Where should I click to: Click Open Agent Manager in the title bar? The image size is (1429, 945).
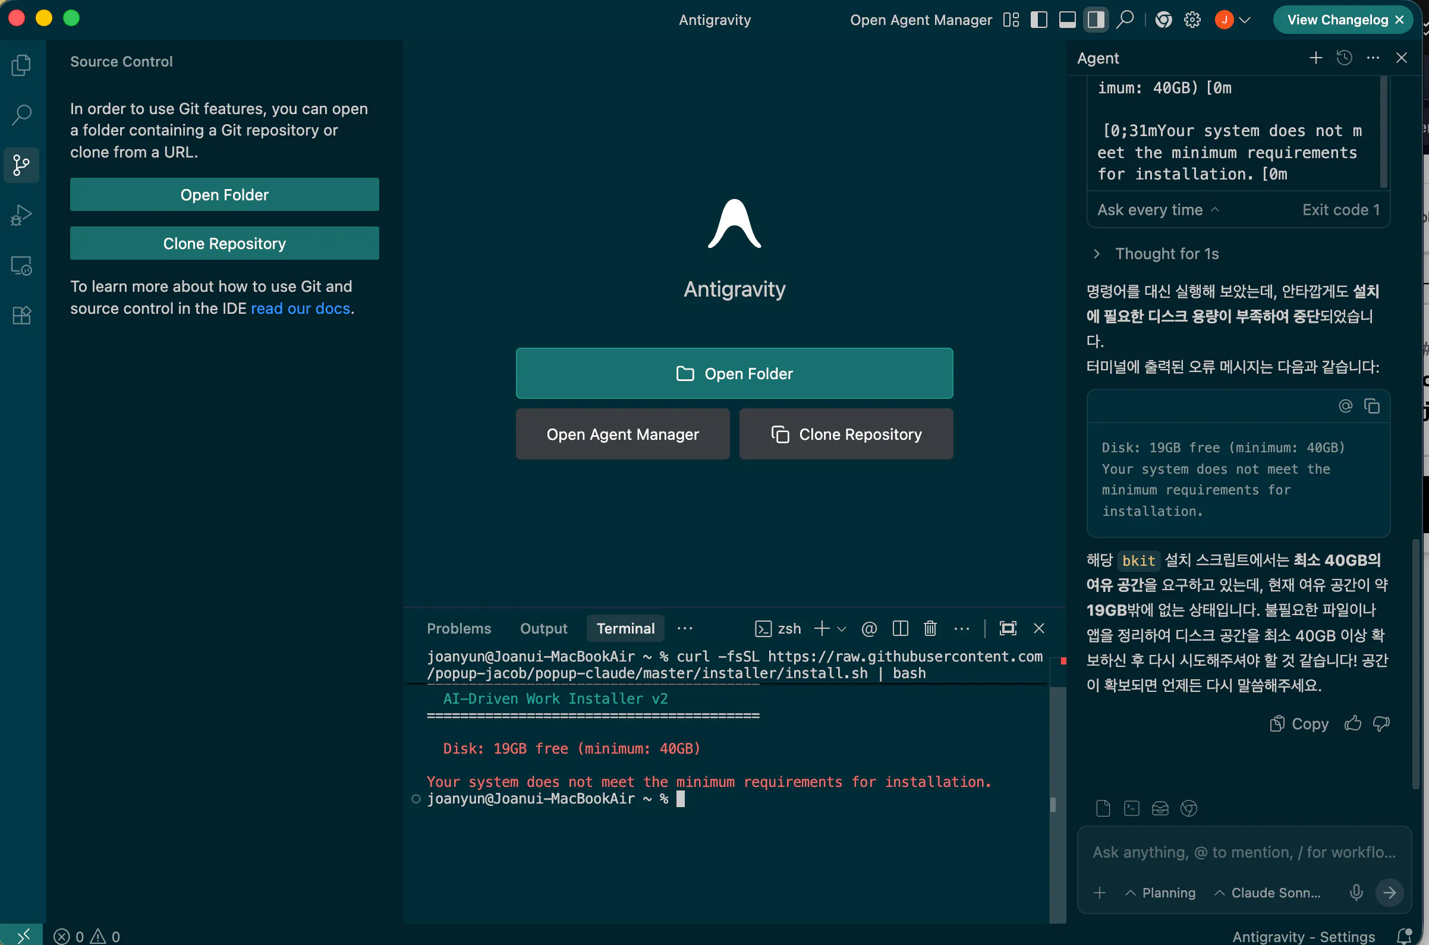click(x=921, y=20)
